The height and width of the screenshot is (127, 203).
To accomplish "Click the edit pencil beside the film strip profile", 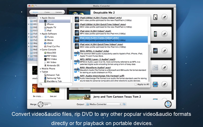I will pyautogui.click(x=164, y=84).
